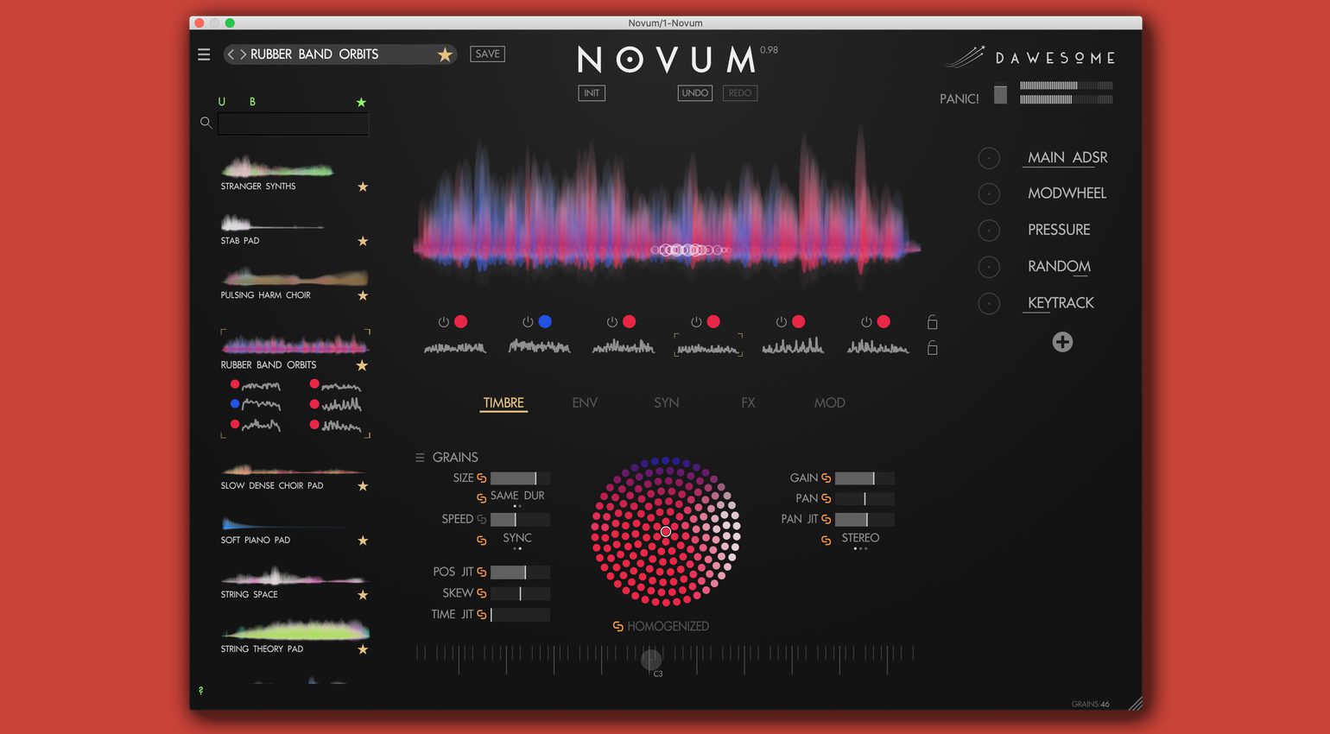Toggle power for sixth layer

pos(865,322)
